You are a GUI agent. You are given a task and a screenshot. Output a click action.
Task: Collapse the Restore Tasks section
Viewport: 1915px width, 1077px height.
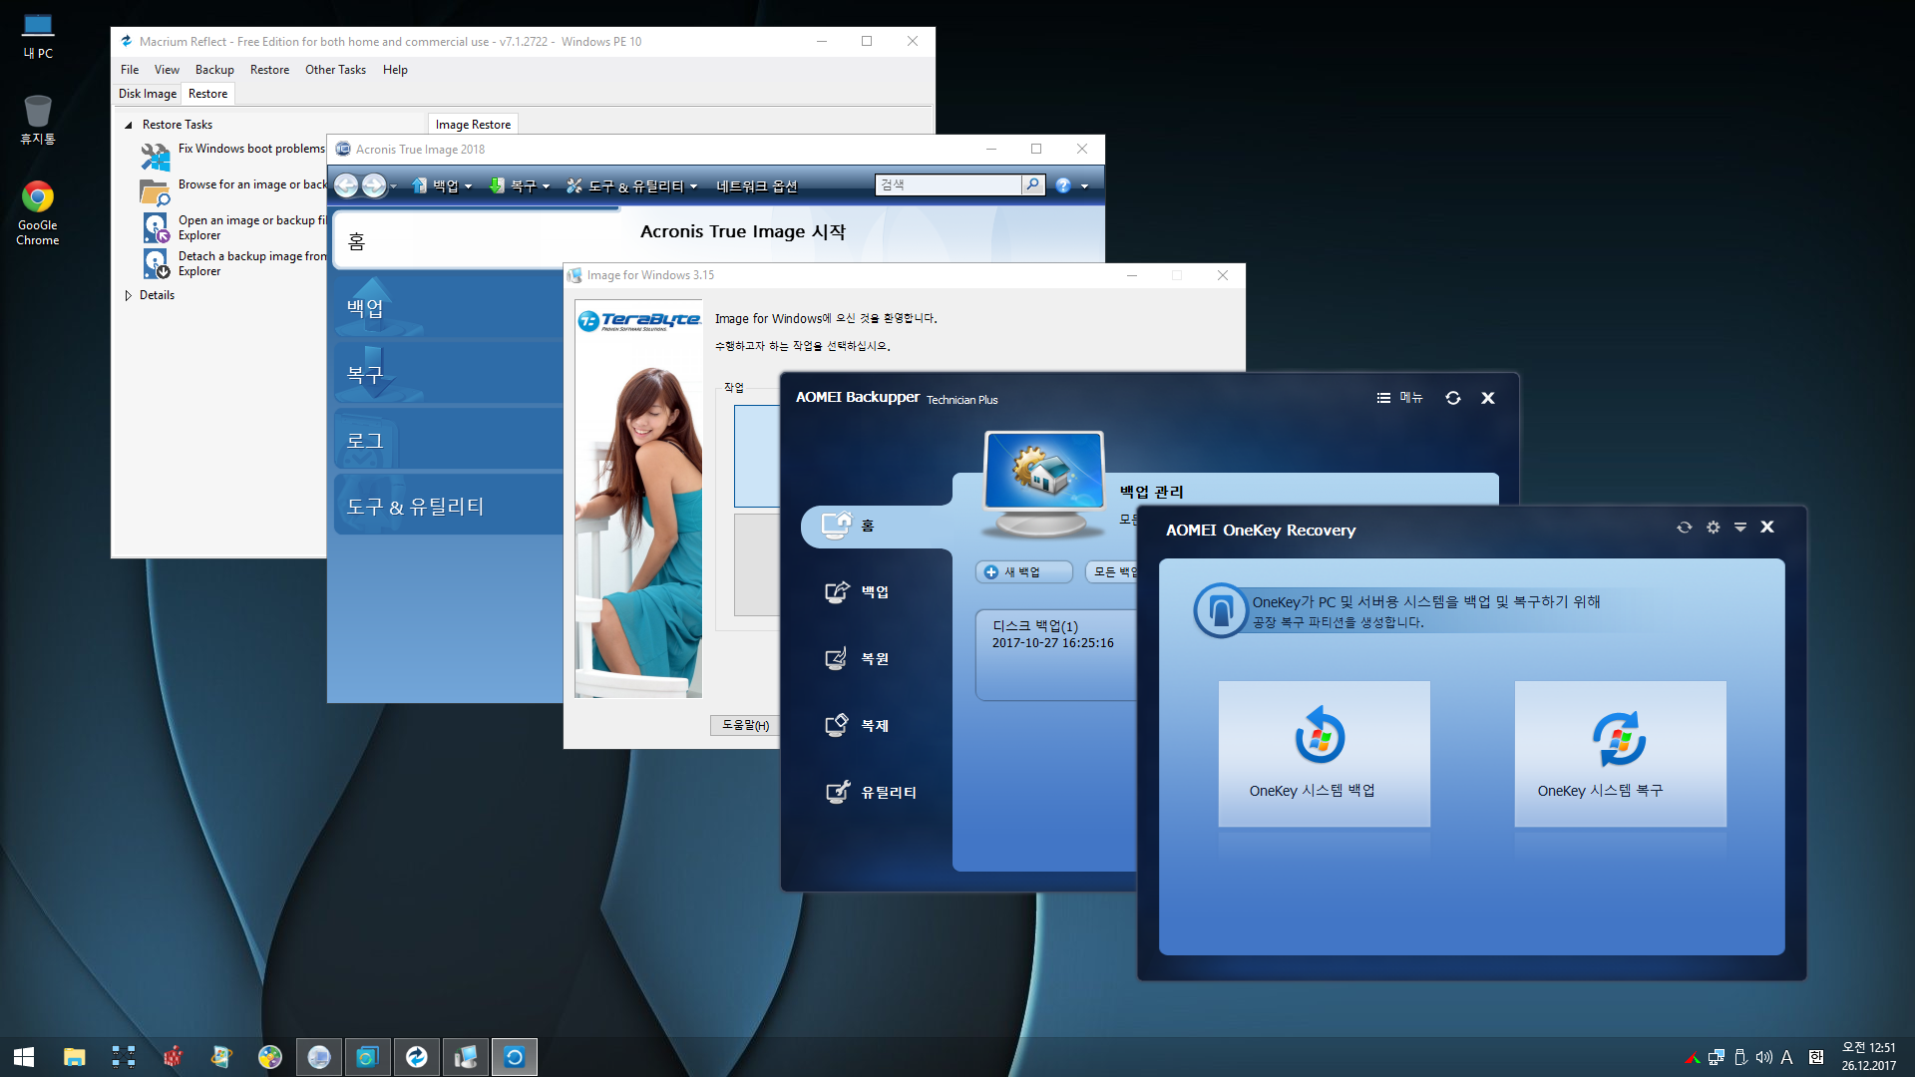pyautogui.click(x=129, y=125)
